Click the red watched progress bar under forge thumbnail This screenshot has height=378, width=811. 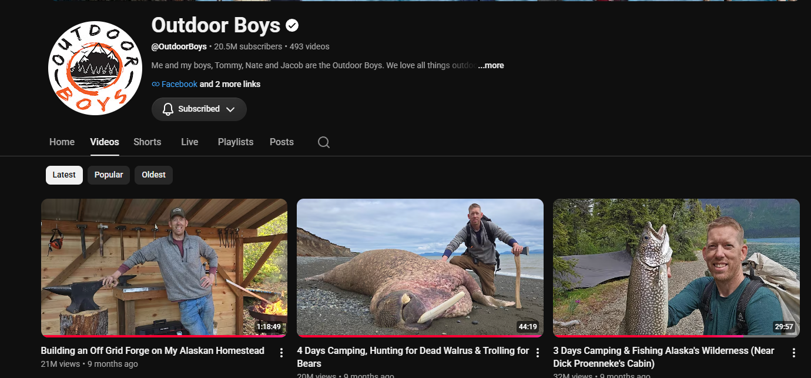[x=164, y=336]
